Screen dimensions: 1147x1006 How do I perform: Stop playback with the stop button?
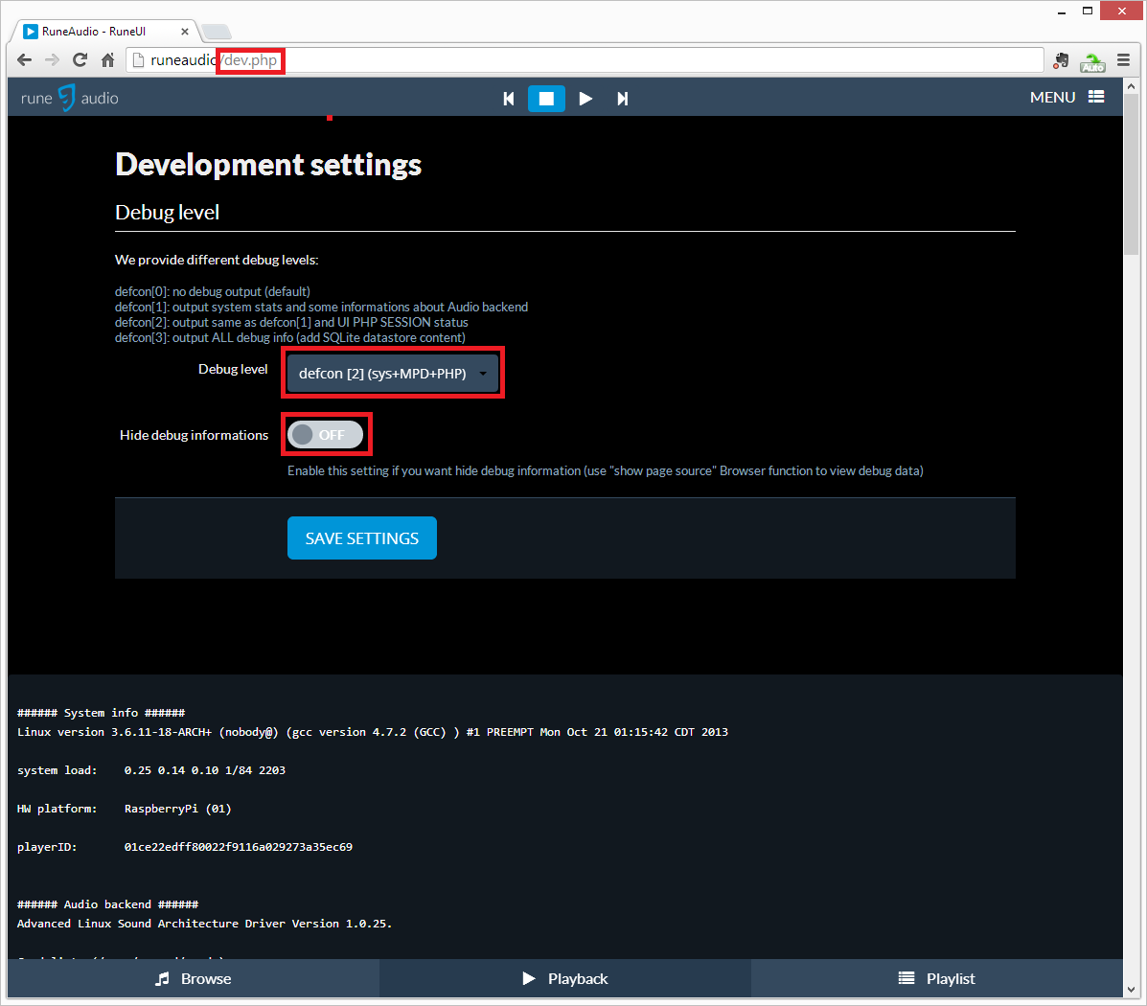point(546,98)
